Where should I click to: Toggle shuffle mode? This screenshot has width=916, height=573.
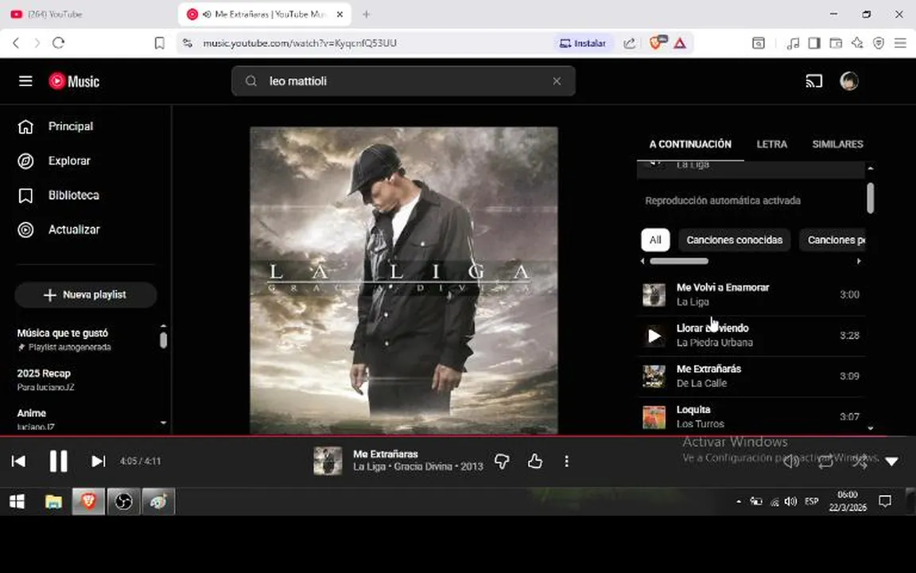coord(859,462)
